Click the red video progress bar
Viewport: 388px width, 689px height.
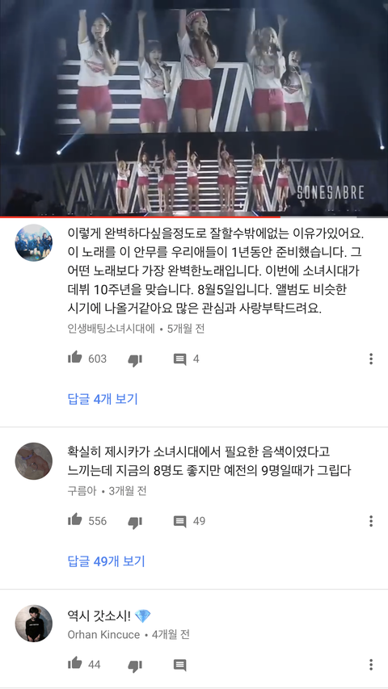(140, 216)
